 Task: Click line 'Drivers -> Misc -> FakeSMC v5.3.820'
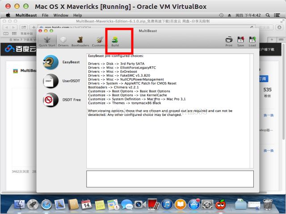point(119,75)
